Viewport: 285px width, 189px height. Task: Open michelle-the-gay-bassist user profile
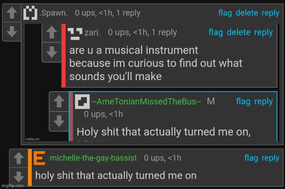(93, 158)
